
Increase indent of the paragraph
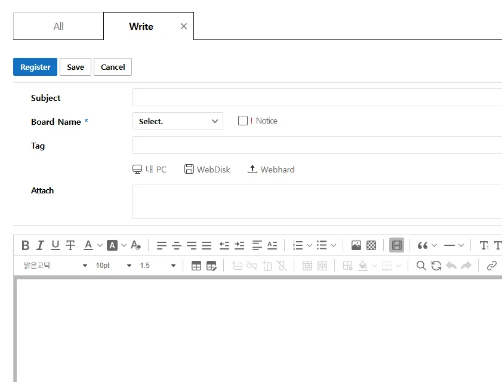click(x=239, y=245)
